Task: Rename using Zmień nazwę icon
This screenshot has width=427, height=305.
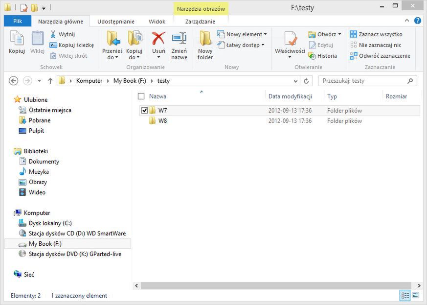Action: (179, 38)
